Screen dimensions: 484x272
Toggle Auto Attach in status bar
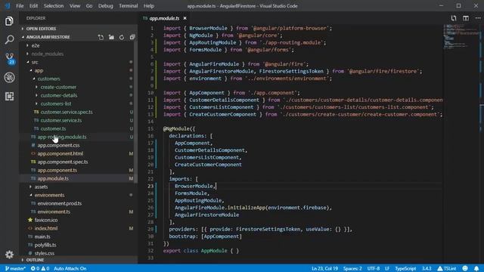point(70,268)
